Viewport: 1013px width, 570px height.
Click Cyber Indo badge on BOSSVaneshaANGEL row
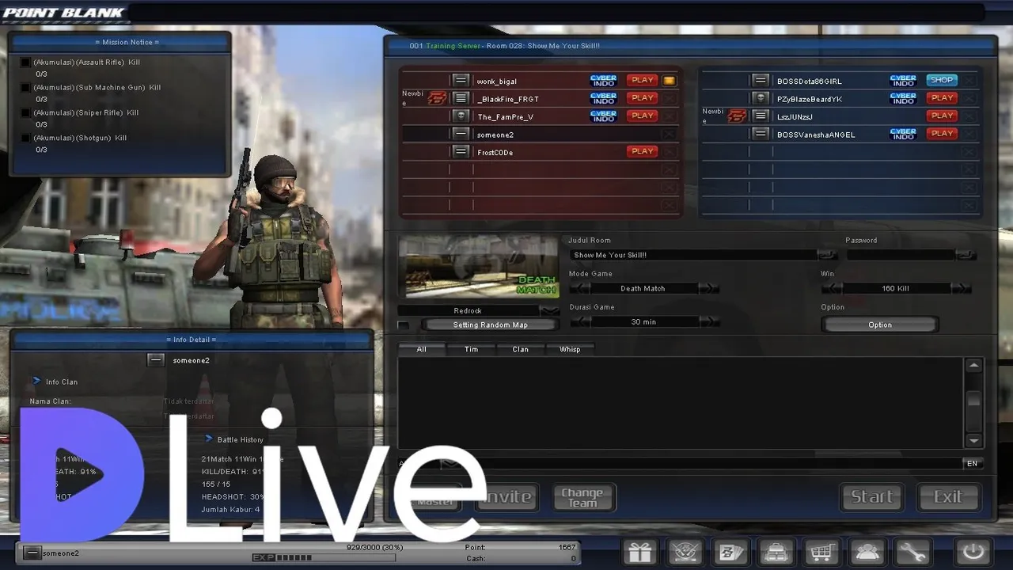point(903,134)
